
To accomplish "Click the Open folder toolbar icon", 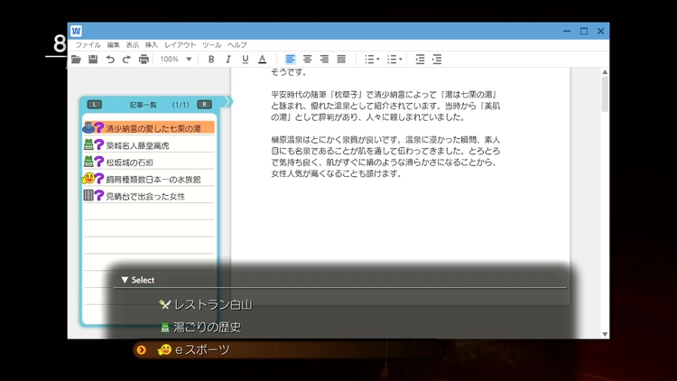I will click(76, 60).
